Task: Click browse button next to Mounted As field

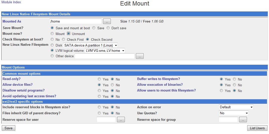Action: (x=107, y=21)
